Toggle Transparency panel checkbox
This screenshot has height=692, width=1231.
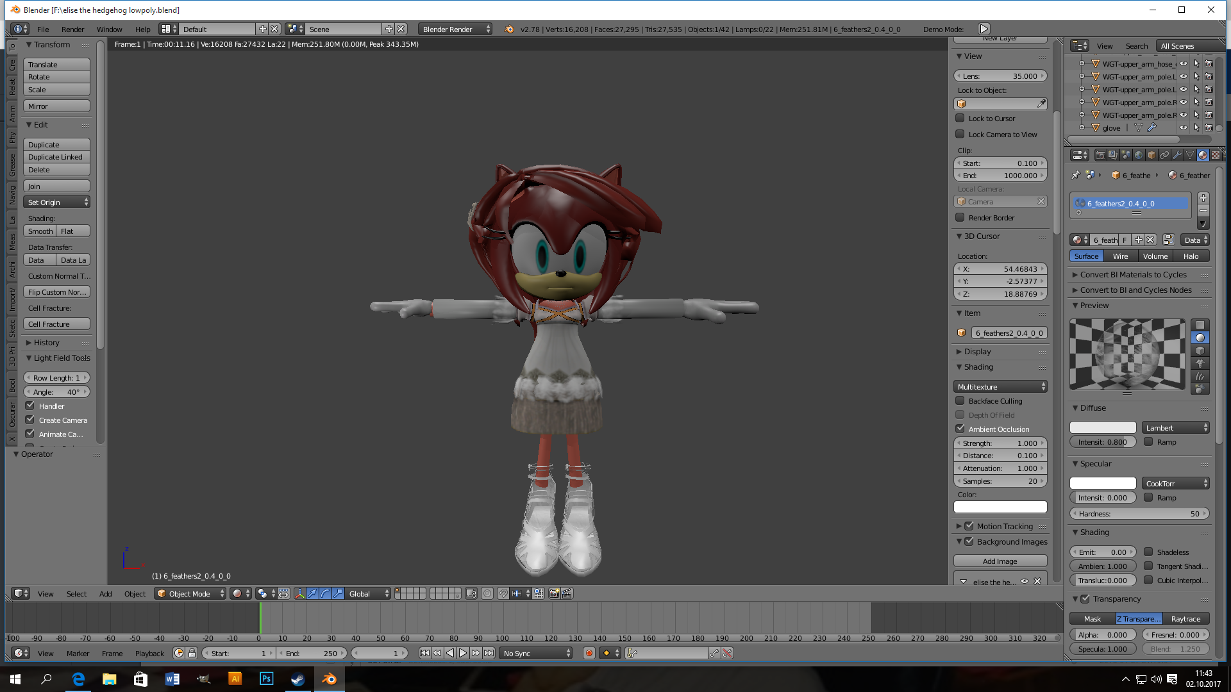tap(1085, 598)
